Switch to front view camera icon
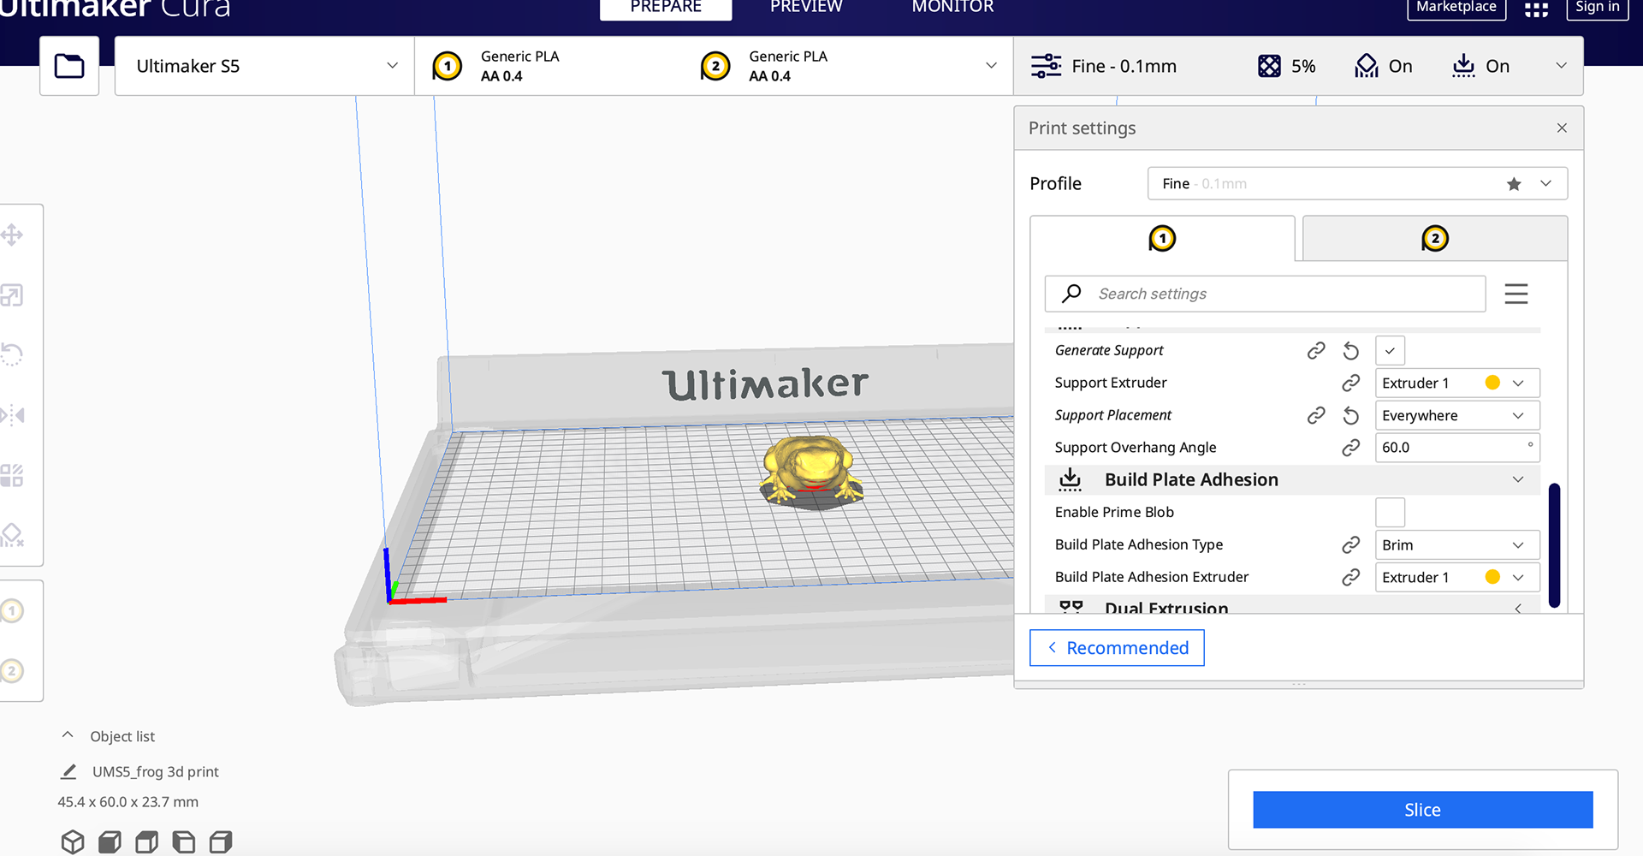Image resolution: width=1643 pixels, height=856 pixels. coord(110,842)
